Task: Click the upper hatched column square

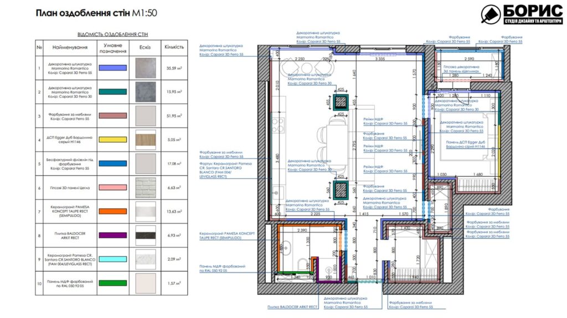Action: click(342, 102)
